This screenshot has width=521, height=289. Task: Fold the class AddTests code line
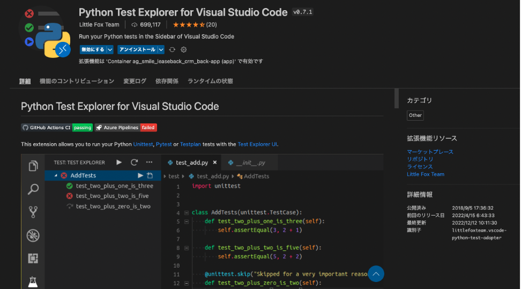(187, 213)
